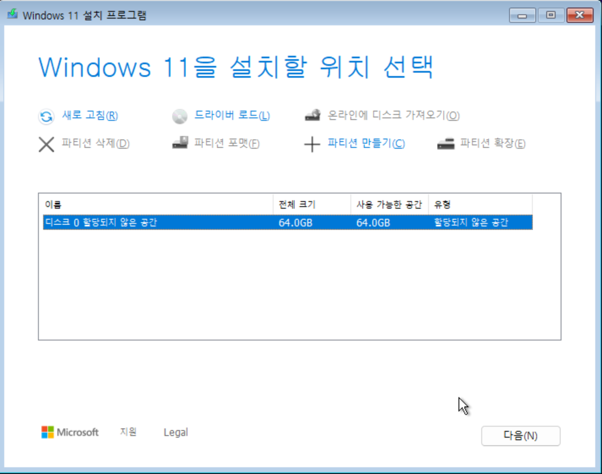This screenshot has height=474, width=602.
Task: Maximize the setup window
Action: [x=551, y=15]
